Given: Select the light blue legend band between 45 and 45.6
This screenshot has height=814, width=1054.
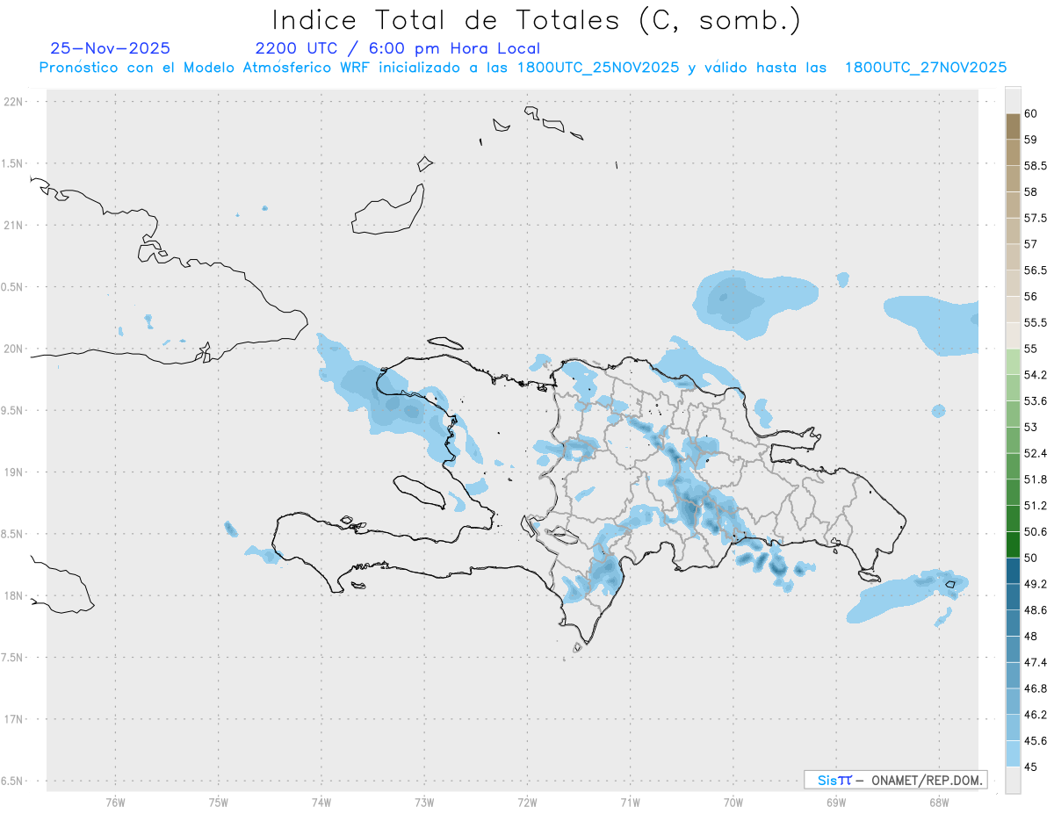Looking at the screenshot, I should pyautogui.click(x=1013, y=754).
